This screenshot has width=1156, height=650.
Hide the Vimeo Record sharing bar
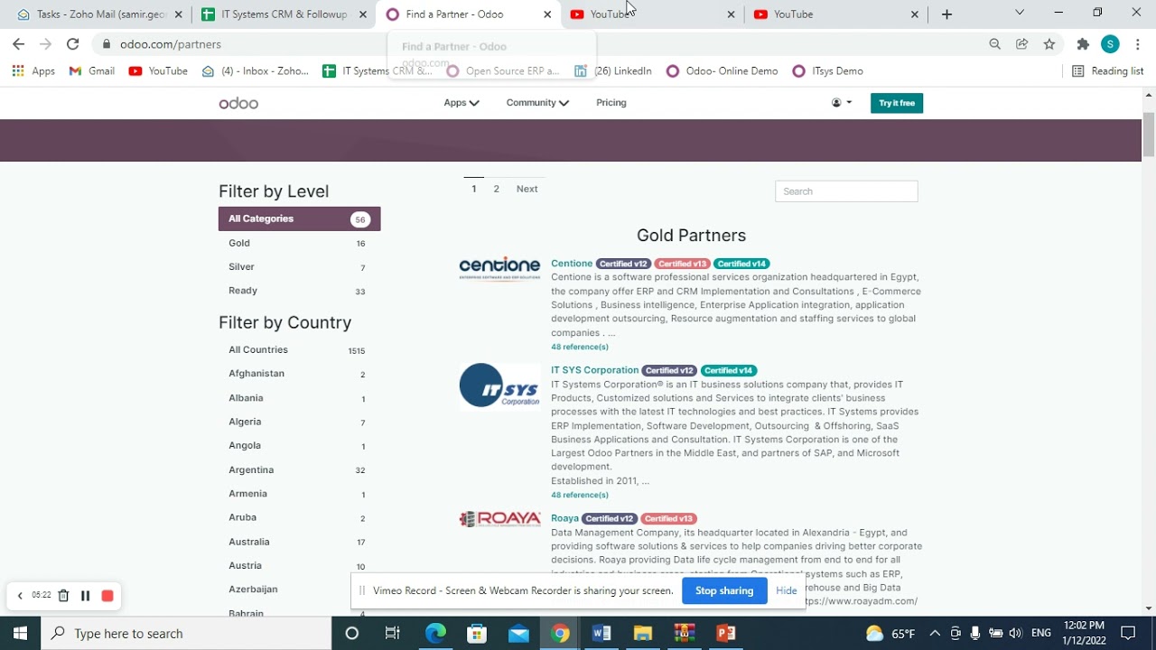coord(786,590)
